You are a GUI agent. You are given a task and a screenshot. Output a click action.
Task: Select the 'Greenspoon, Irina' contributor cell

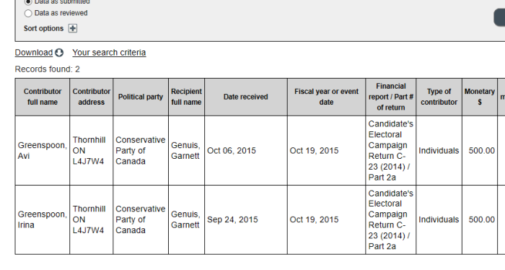coord(43,219)
